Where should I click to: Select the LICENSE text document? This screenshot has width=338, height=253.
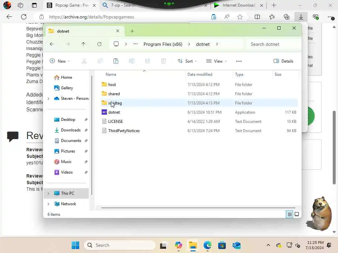point(199,121)
